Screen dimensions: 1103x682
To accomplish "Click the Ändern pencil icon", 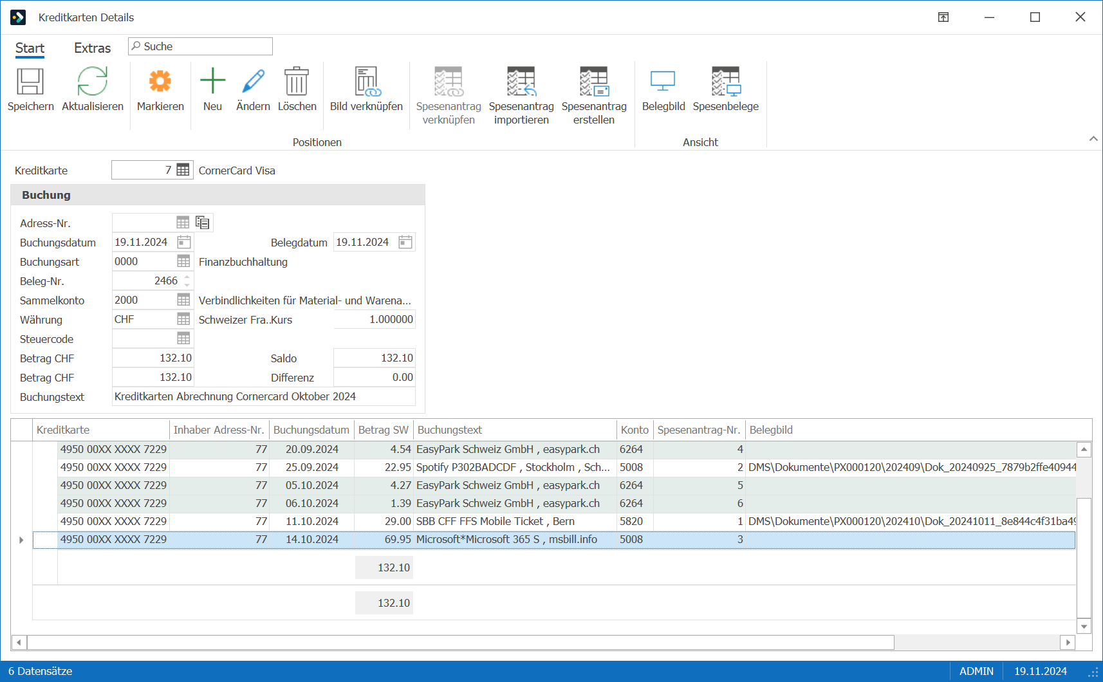I will click(253, 81).
